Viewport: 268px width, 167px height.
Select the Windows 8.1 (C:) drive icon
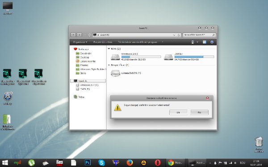pos(115,57)
